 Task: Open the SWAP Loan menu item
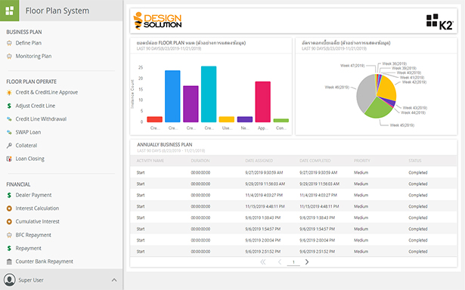pyautogui.click(x=28, y=132)
